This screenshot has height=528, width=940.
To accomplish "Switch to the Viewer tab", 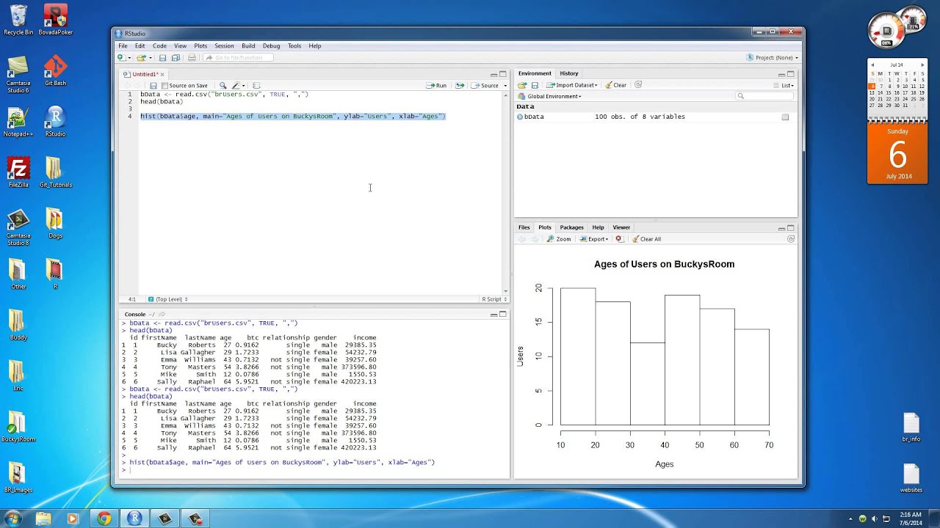I will [x=621, y=227].
